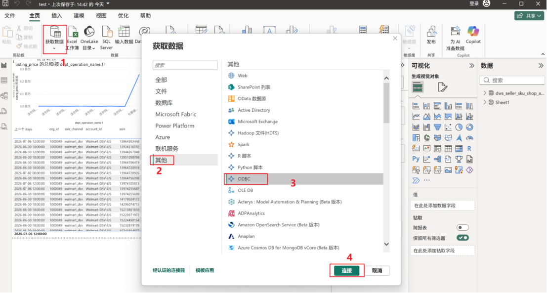Open the 获取数据 dropdown arrow

tap(54, 48)
